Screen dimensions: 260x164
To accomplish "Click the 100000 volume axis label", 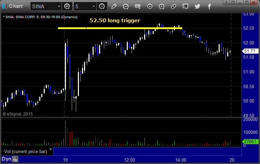I will (250, 132).
